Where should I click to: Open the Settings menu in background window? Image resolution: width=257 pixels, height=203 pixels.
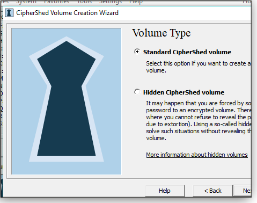point(111,2)
